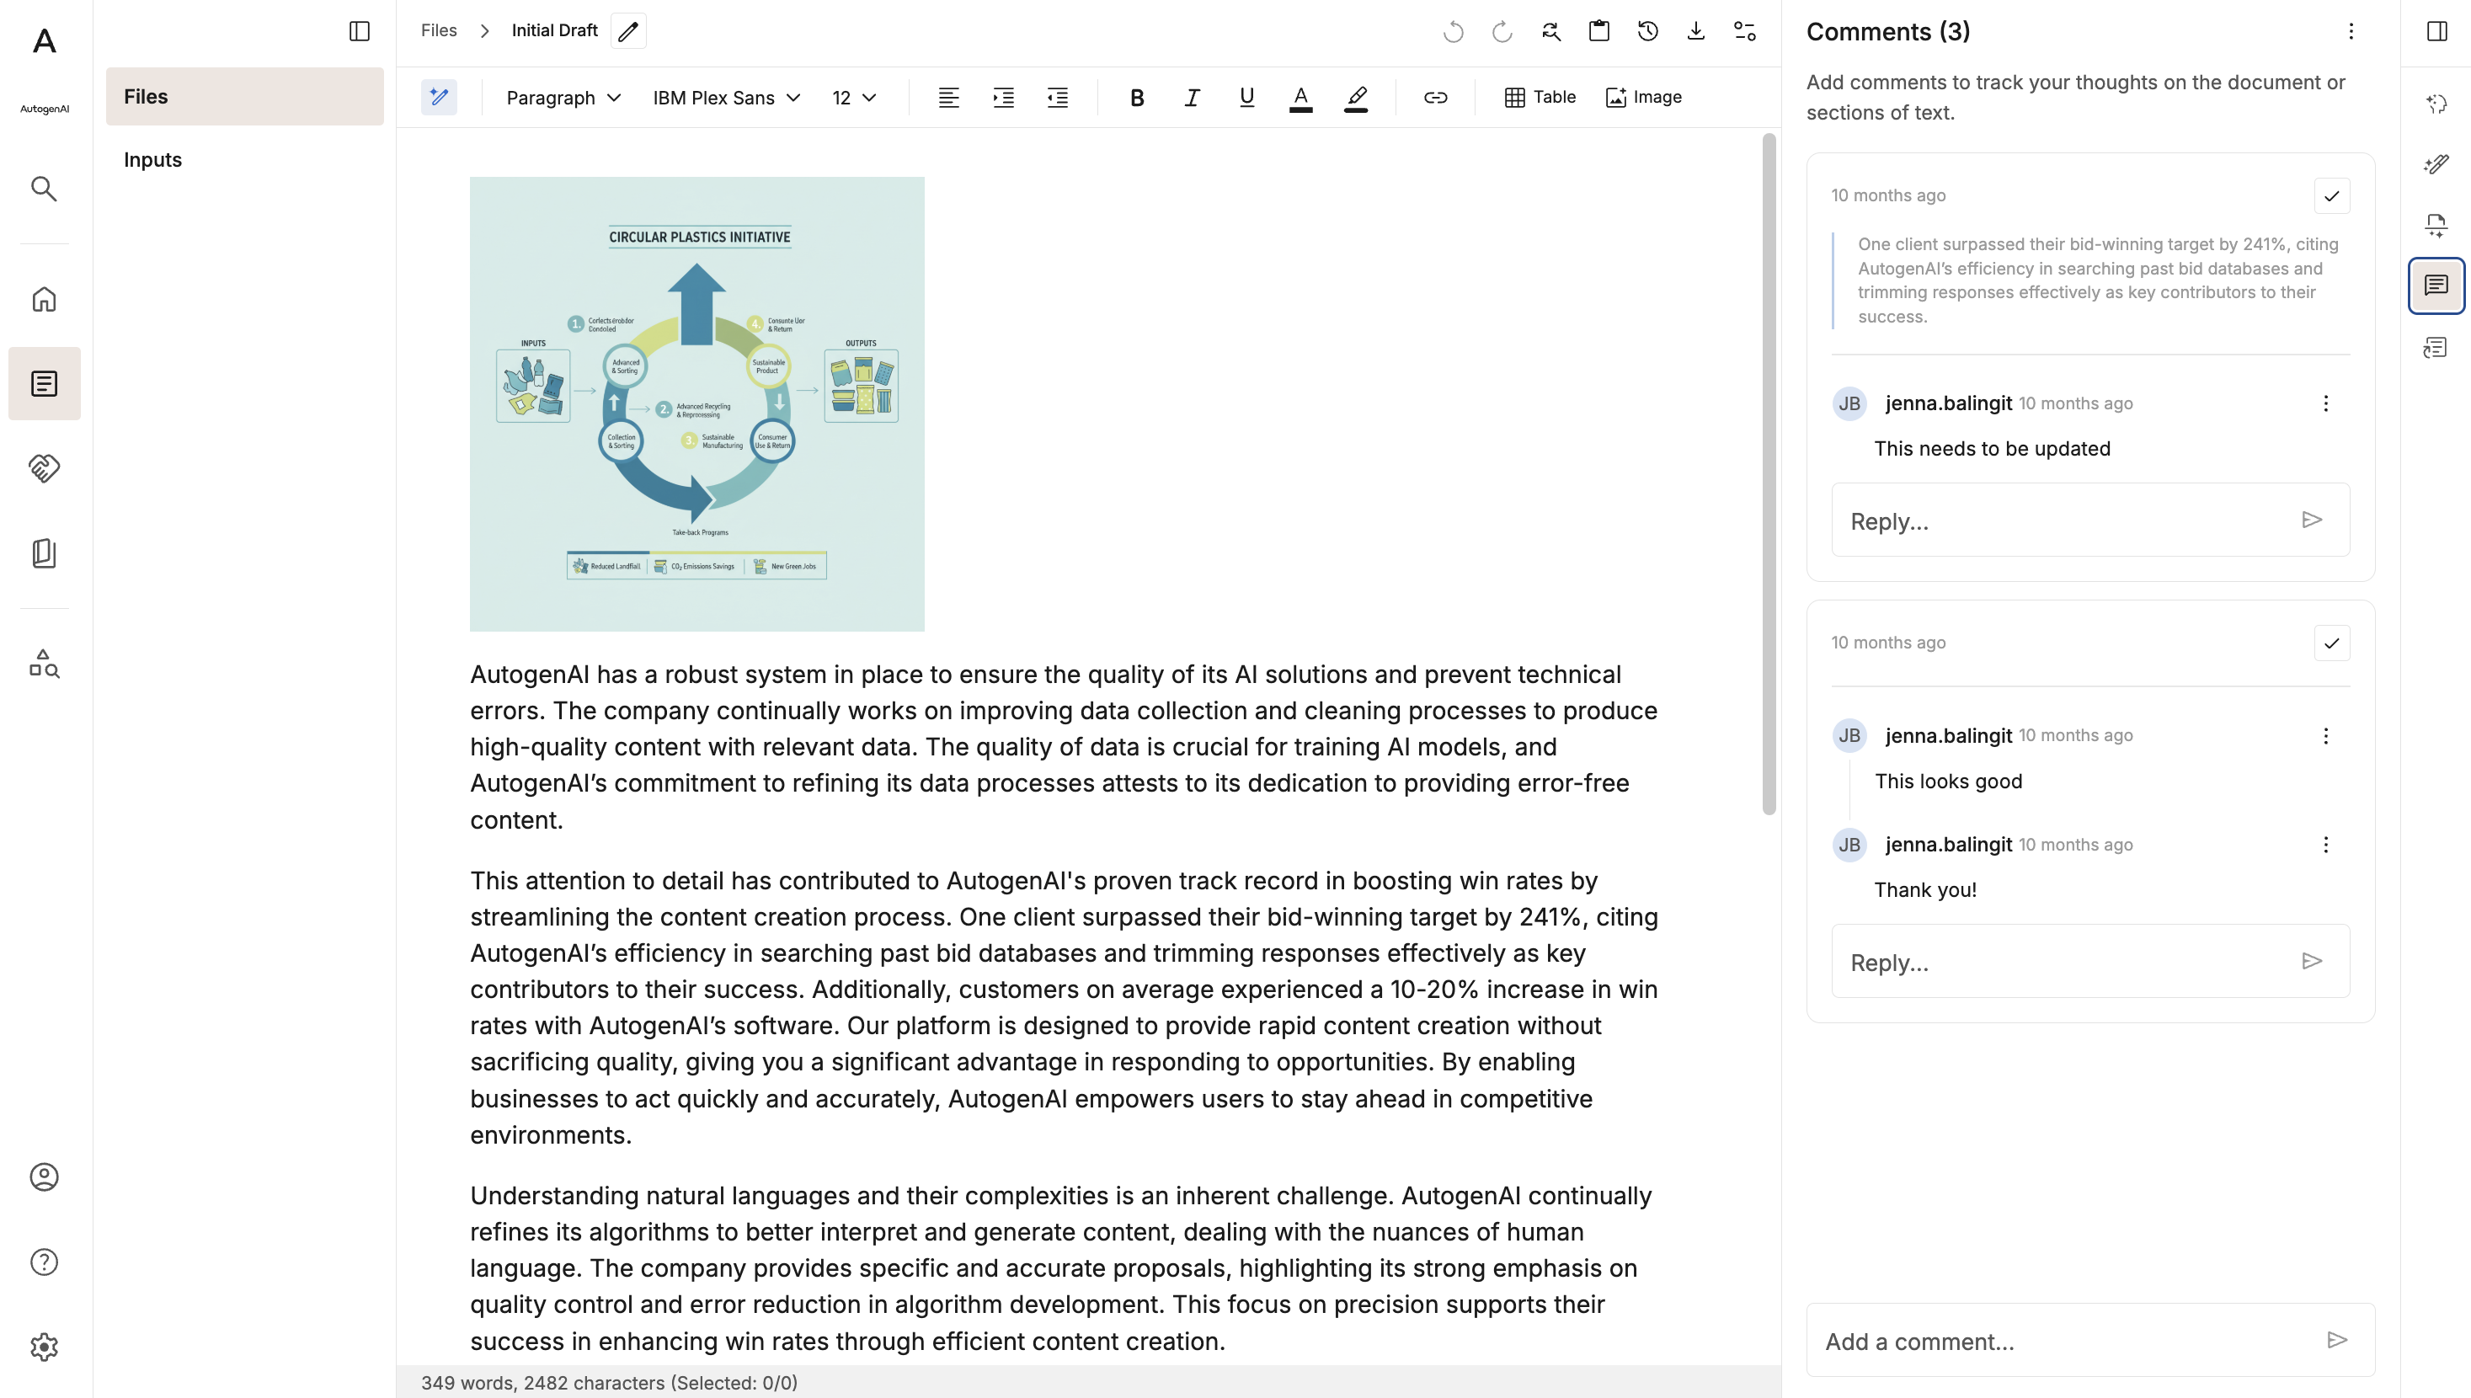Download the document

(x=1696, y=32)
